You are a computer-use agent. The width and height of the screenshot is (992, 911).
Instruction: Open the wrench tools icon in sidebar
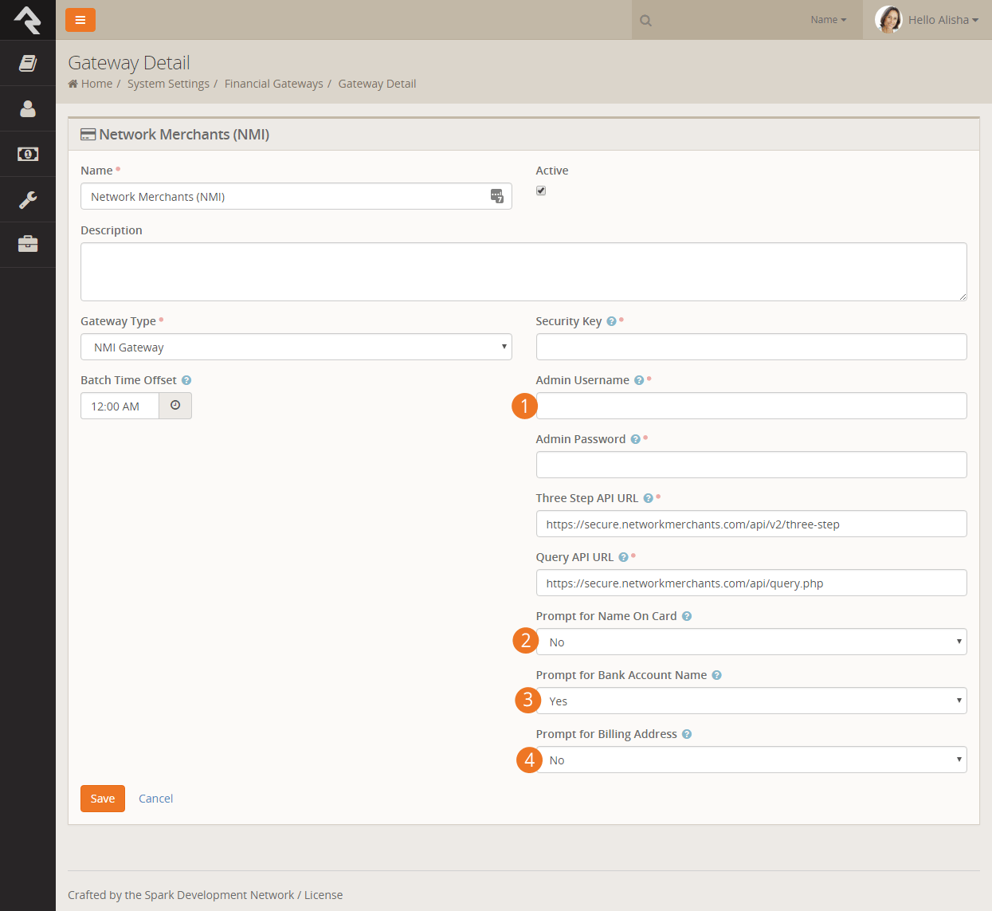[x=28, y=199]
